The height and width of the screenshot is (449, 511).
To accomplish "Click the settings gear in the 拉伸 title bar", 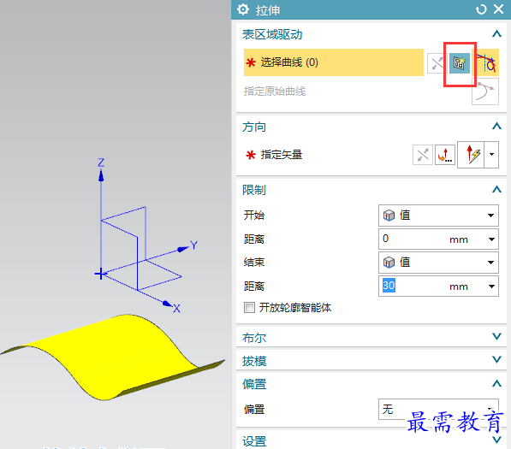I will 243,9.
